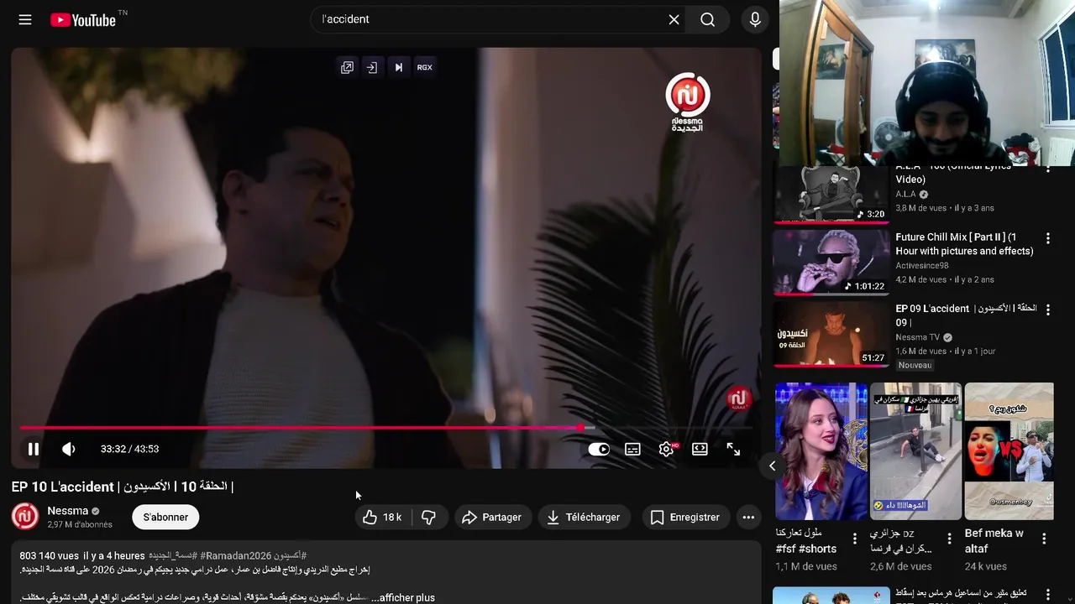Click the red scrubber handle on the timeline
Image resolution: width=1075 pixels, height=604 pixels.
point(580,428)
